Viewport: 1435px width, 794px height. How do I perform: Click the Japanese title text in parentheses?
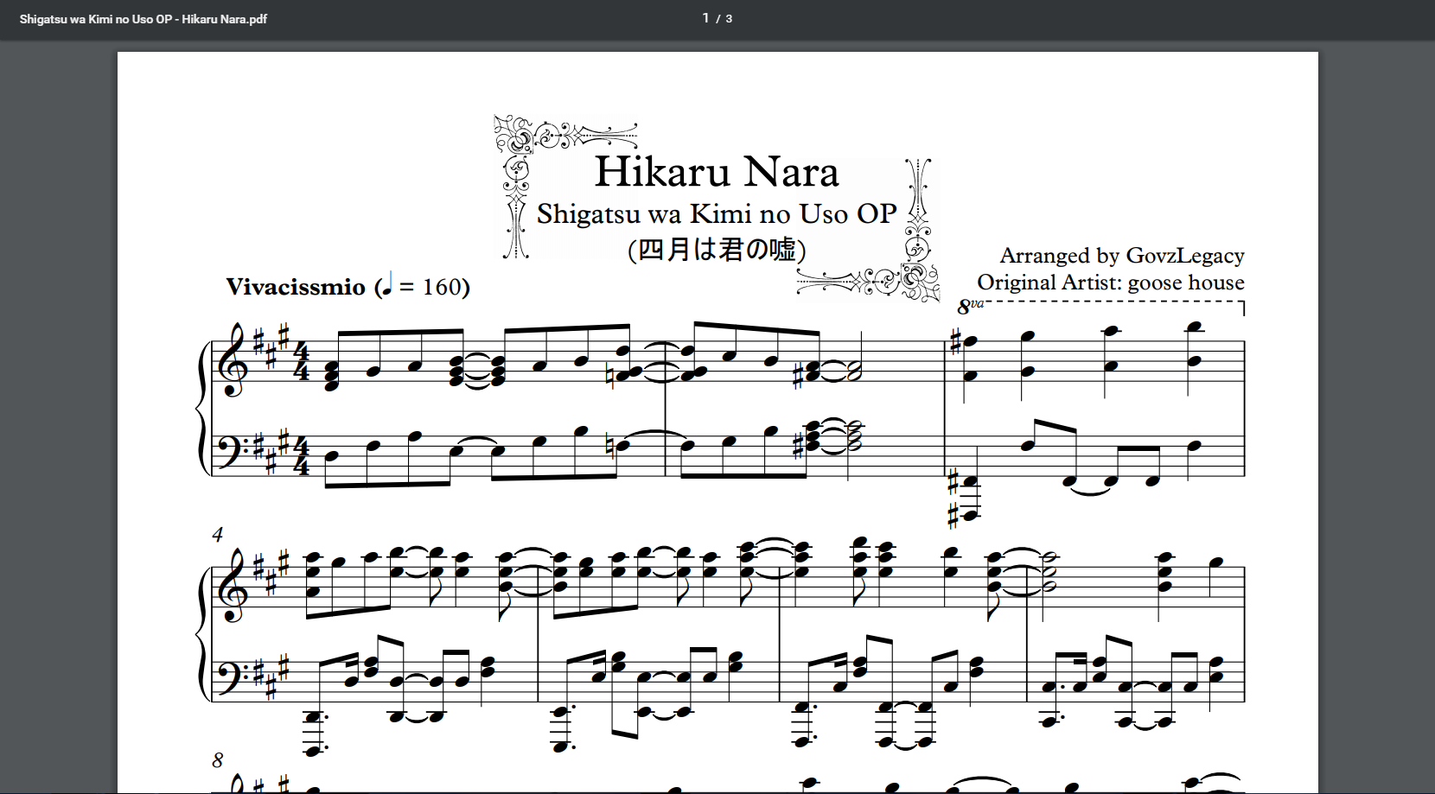pyautogui.click(x=716, y=250)
